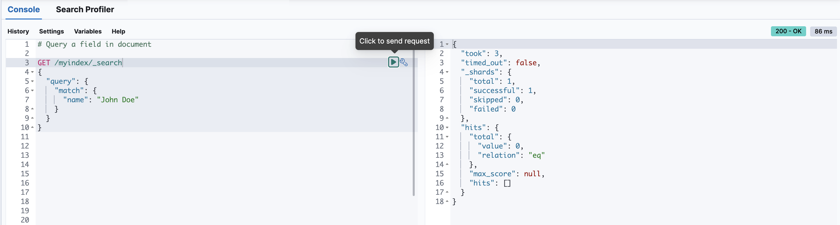Fold the "match" block at line 6
This screenshot has height=225, width=840.
click(x=33, y=90)
